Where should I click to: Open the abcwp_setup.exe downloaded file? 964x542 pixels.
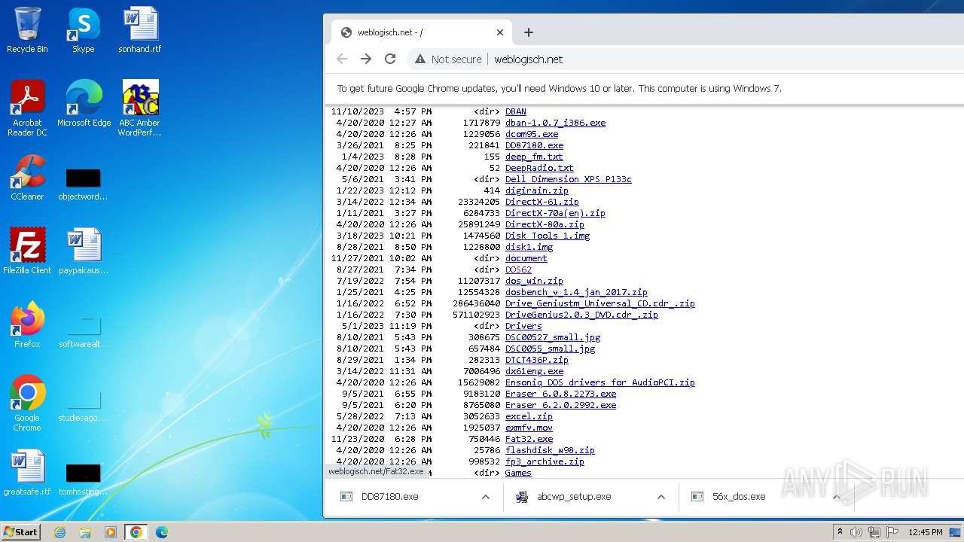(574, 497)
